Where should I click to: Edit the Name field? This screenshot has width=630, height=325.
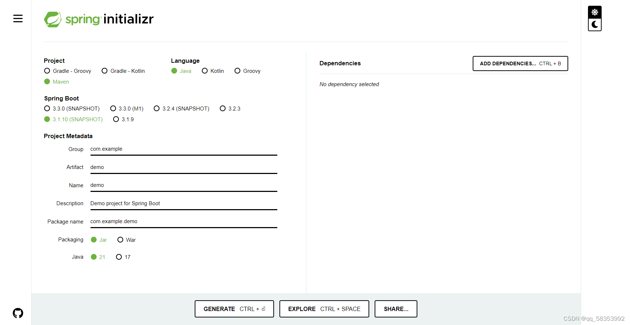[184, 185]
